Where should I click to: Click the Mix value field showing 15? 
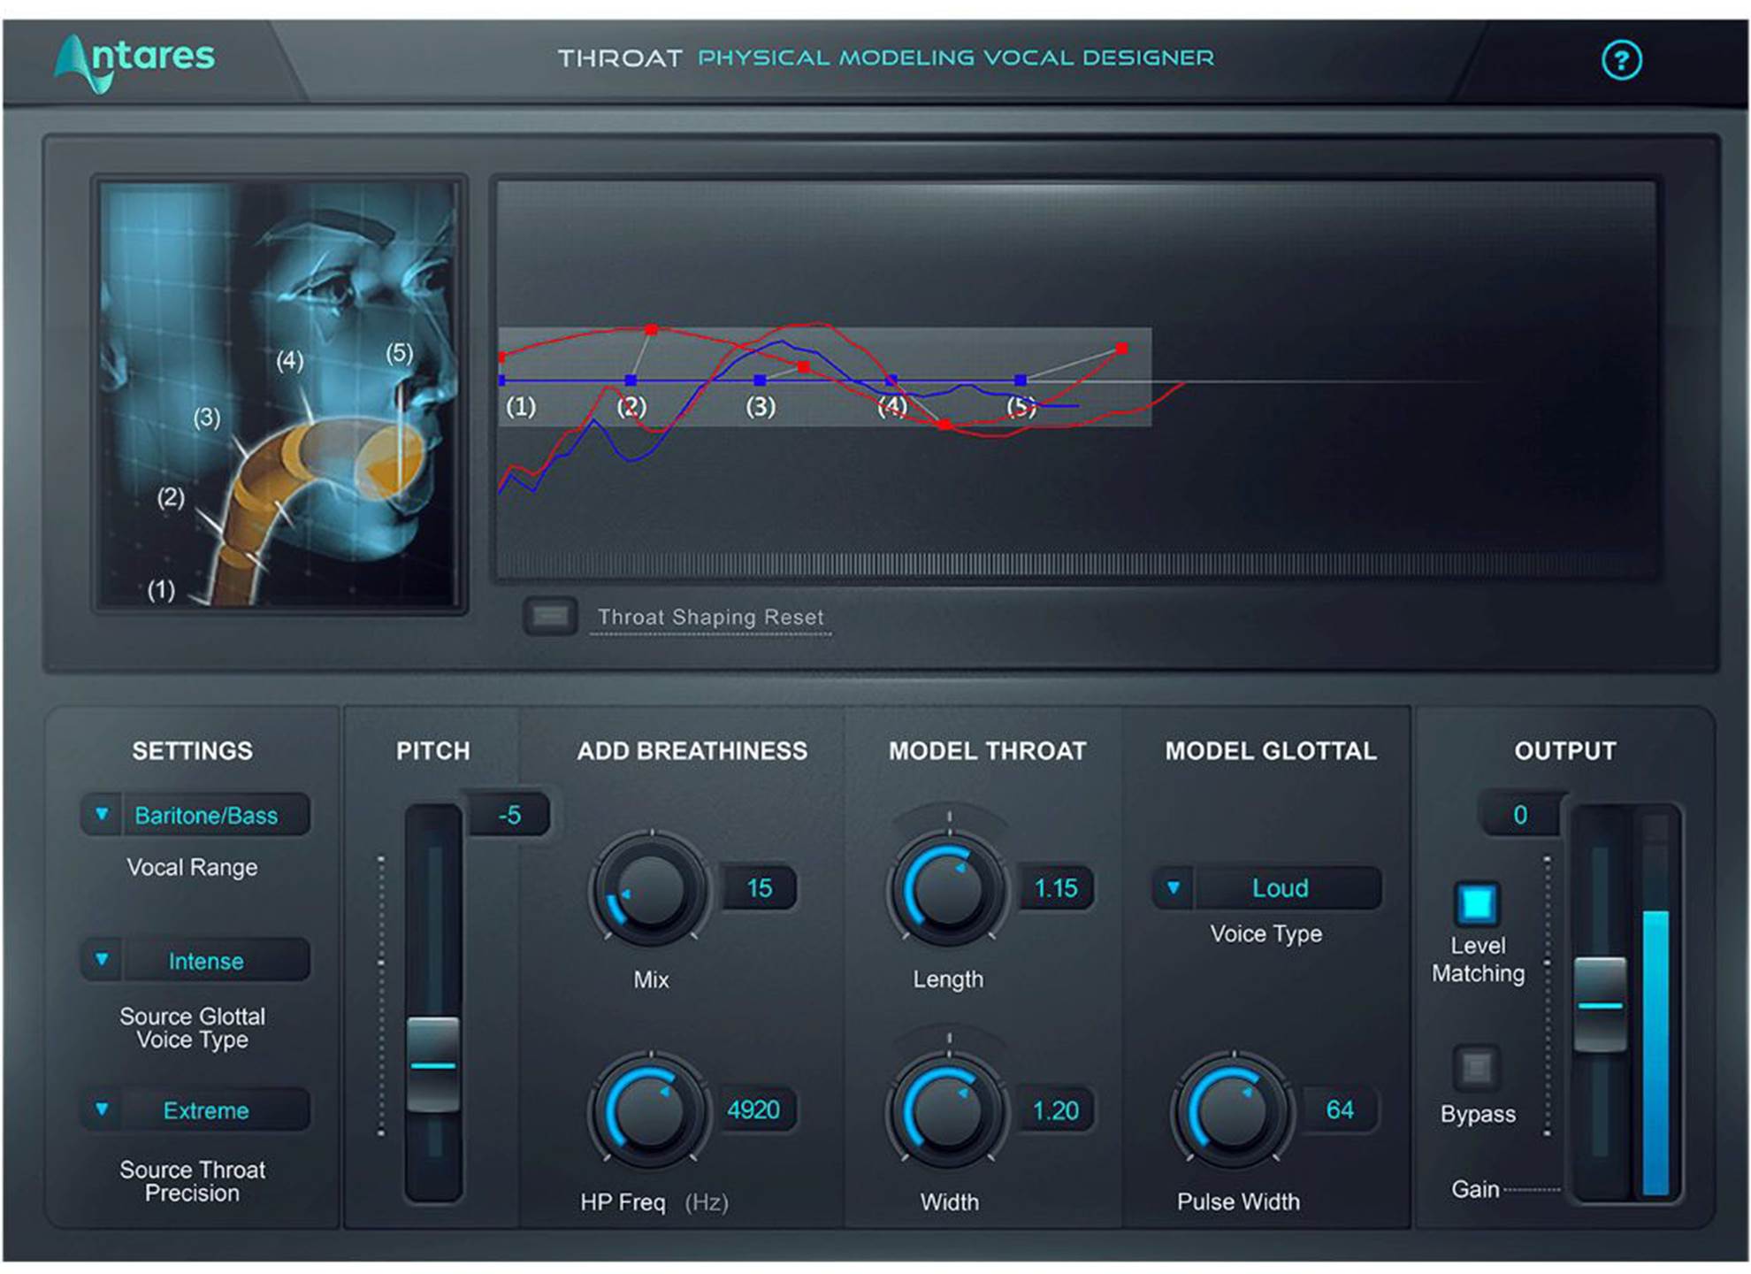[760, 887]
